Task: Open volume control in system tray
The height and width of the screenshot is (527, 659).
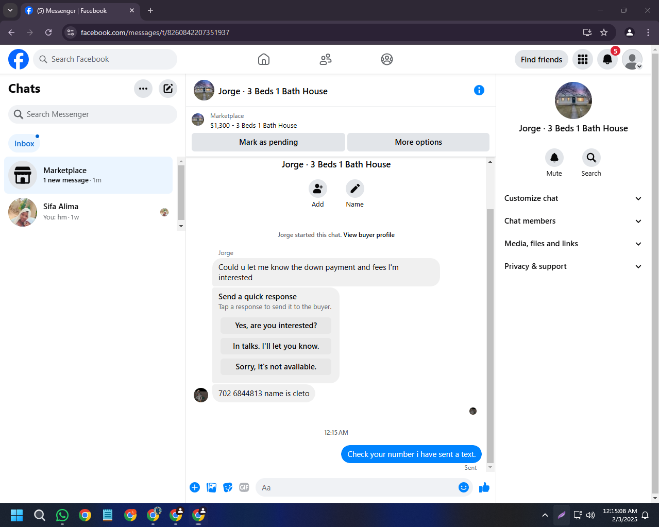Action: (590, 515)
